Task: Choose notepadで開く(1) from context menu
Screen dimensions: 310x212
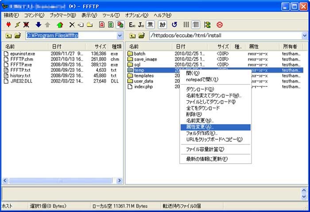Action: tap(216, 79)
